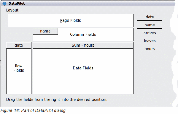Choose the arrives field button

[x=150, y=33]
